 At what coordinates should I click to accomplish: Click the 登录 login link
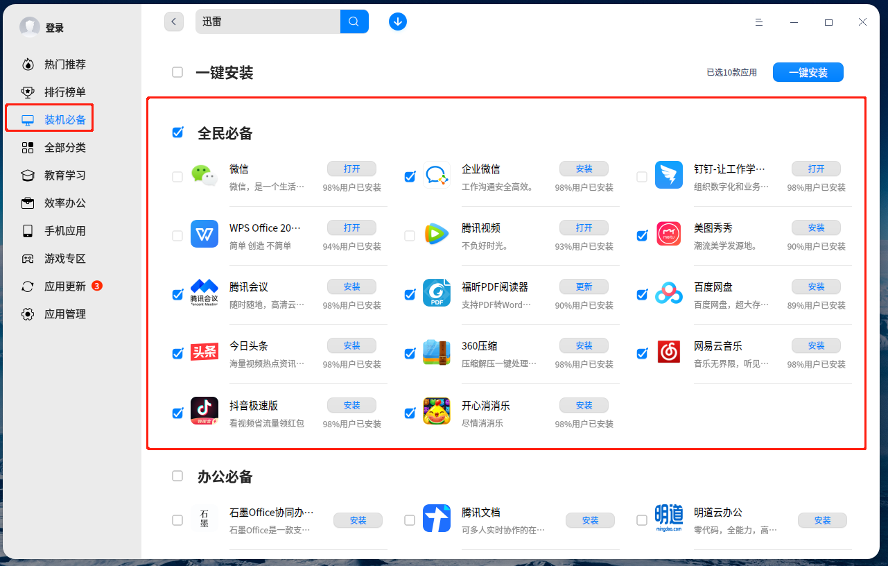[x=55, y=28]
